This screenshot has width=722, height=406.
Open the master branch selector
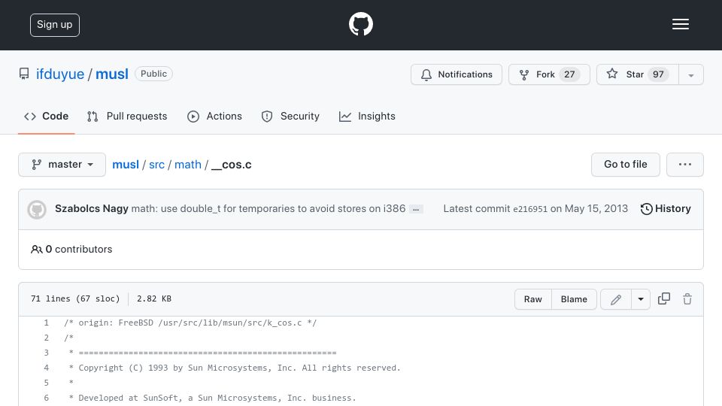[x=62, y=165]
